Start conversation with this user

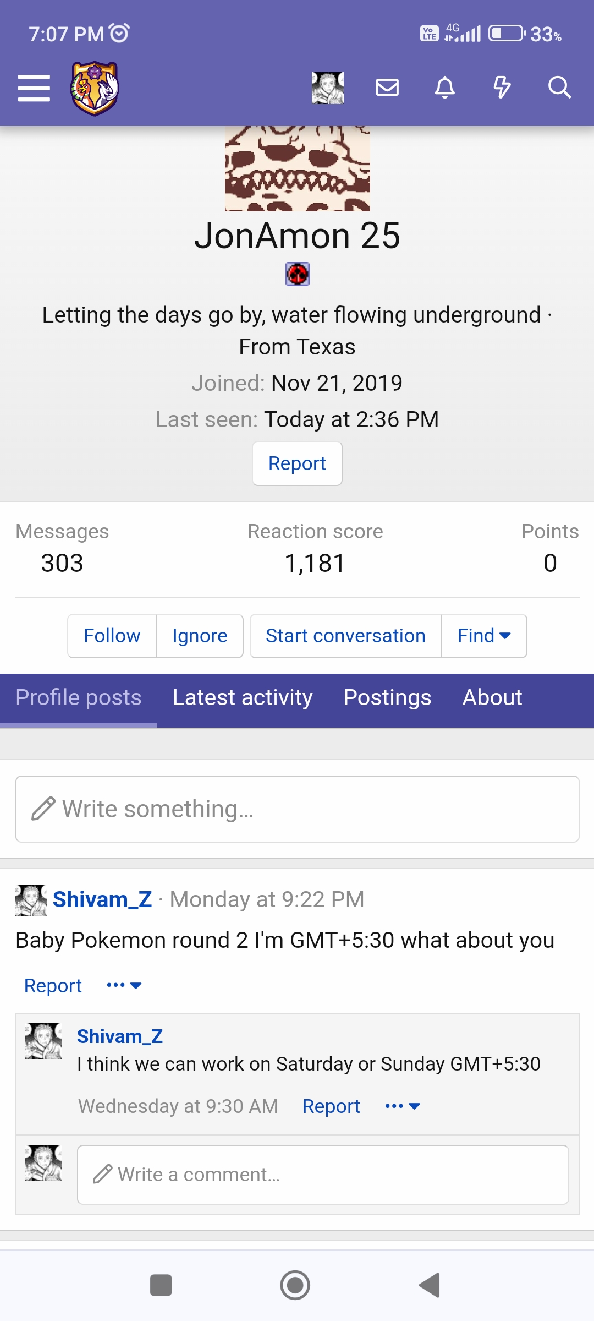[345, 636]
